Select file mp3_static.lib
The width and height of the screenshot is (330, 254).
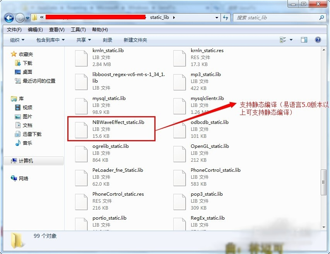click(x=205, y=75)
